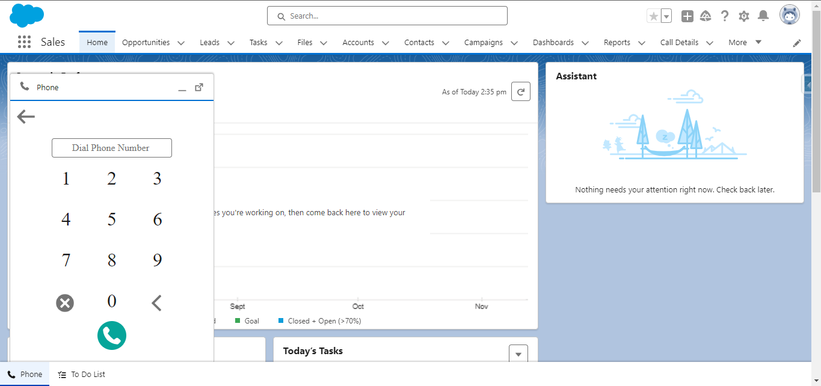
Task: Start call with green phone button
Action: click(112, 335)
